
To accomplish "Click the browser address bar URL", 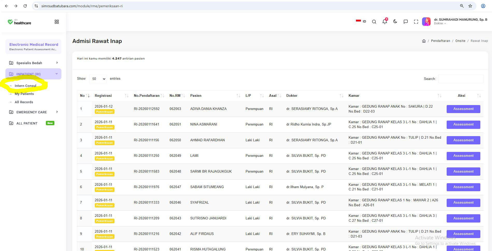I will (x=82, y=6).
